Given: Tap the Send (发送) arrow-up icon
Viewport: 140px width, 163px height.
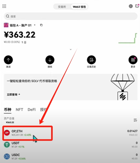Looking at the screenshot, I should pyautogui.click(x=8, y=60).
